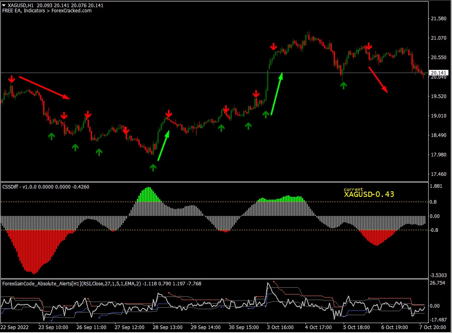Click the ForexCracked.com label text
The image size is (452, 333).
click(71, 11)
